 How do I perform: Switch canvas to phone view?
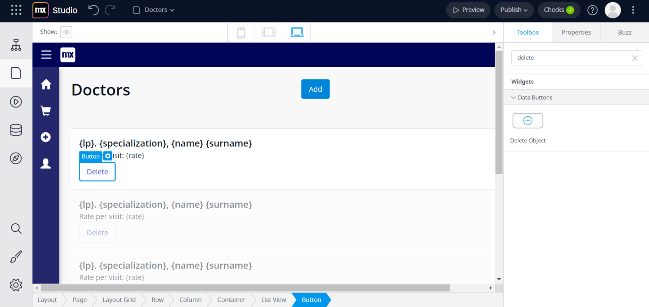click(241, 32)
